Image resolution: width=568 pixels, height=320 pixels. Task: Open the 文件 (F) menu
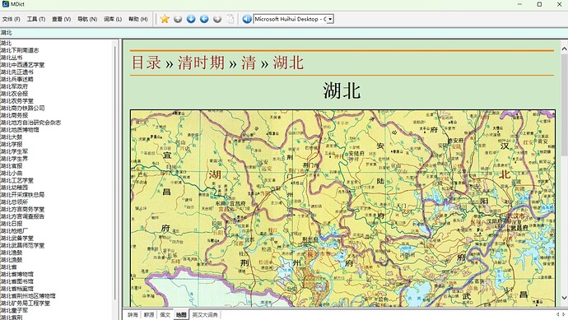[12, 19]
